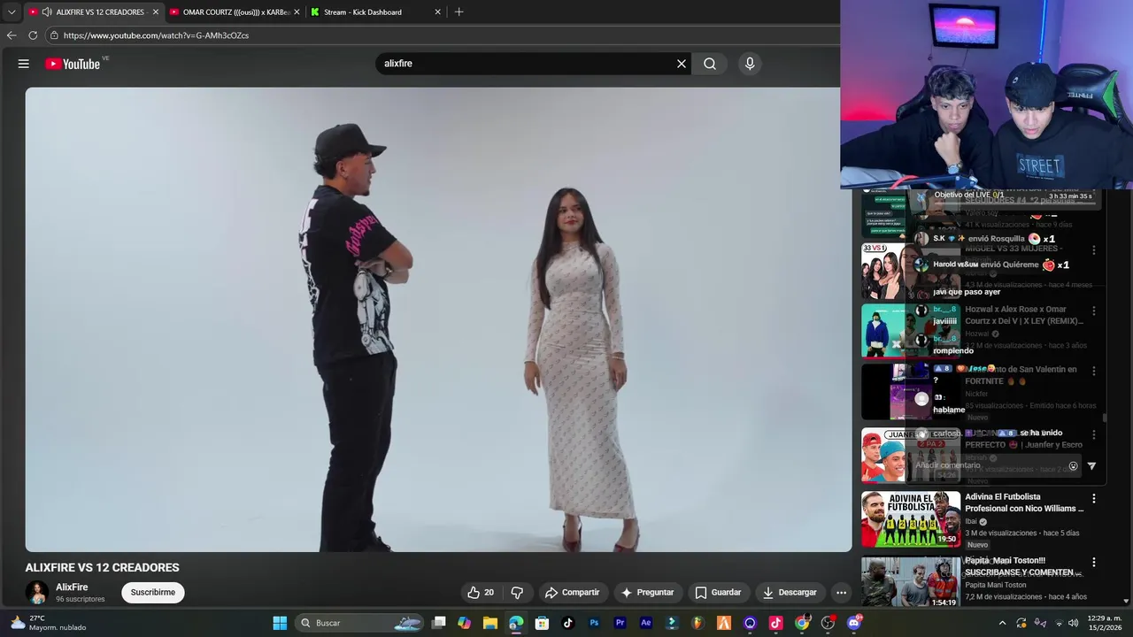
Task: Open the Papita Mani Toston video thumbnail
Action: [911, 581]
